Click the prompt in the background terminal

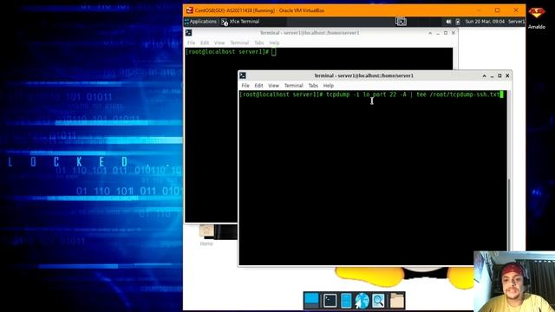point(227,52)
